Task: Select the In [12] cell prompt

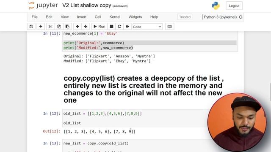Action: click(52, 114)
